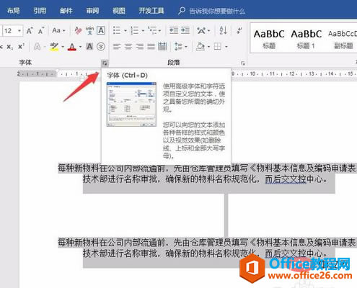Open the paragraph dialog launcher
The width and height of the screenshot is (357, 288).
pos(243,63)
